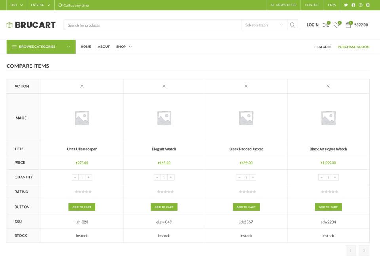This screenshot has height=258, width=380.
Task: Go to the About page
Action: click(x=104, y=47)
